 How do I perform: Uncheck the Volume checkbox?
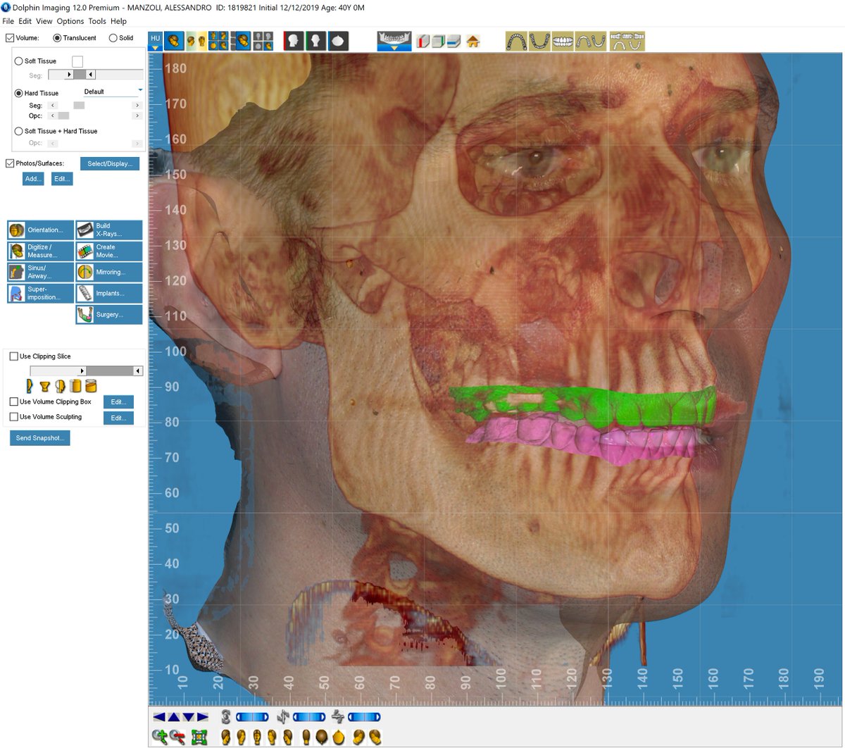[10, 38]
